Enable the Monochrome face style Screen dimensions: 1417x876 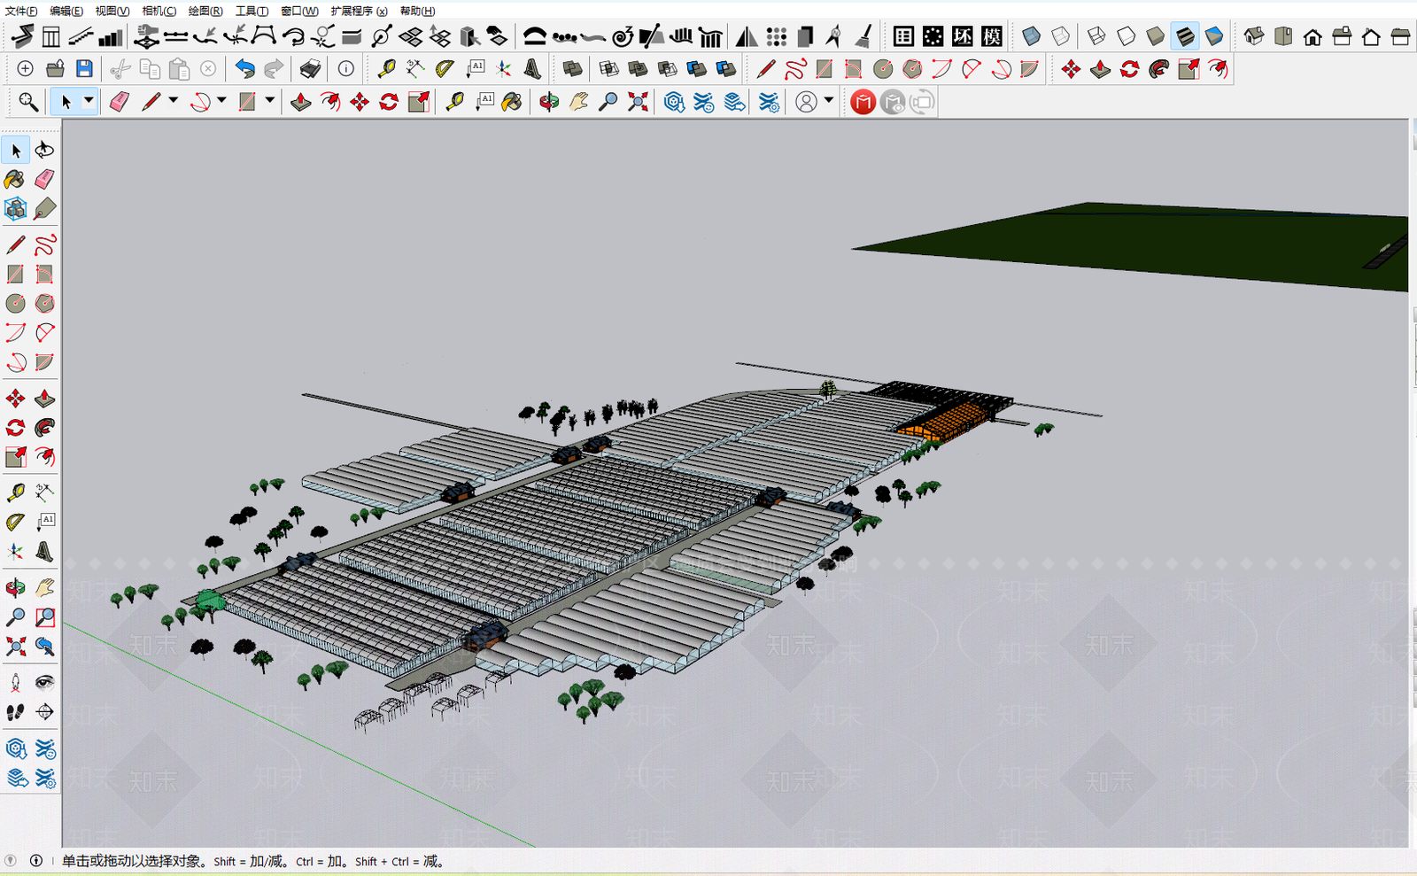tap(1214, 36)
